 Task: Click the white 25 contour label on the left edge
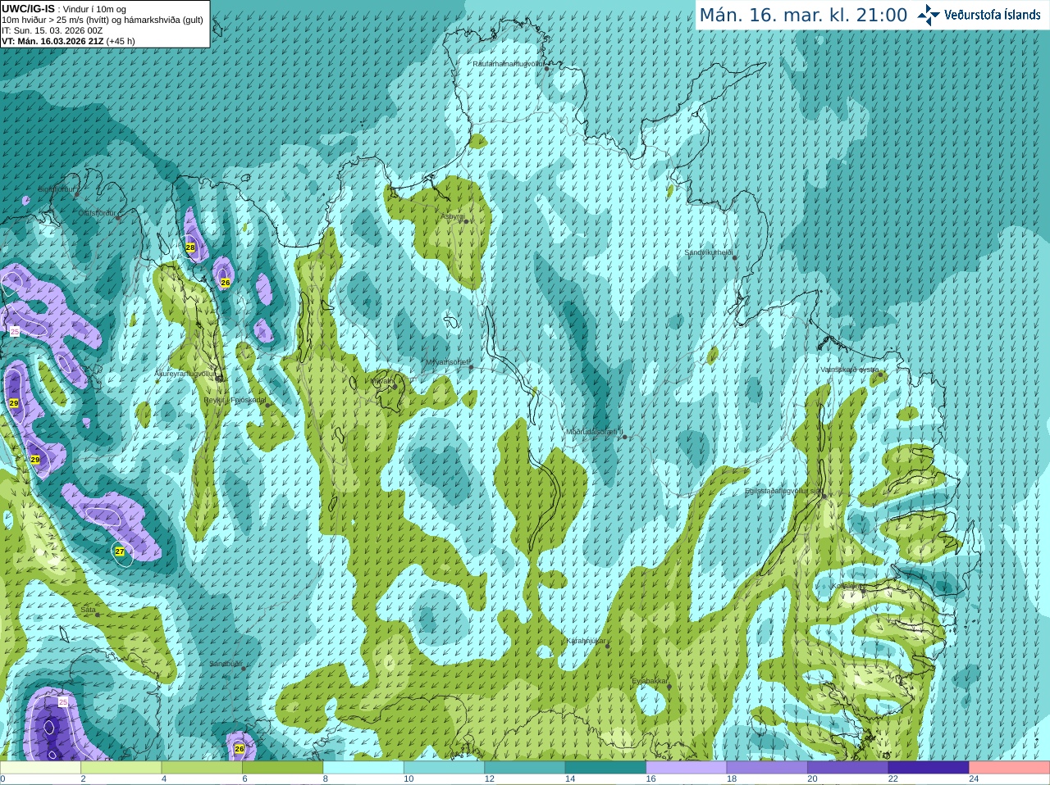[15, 331]
